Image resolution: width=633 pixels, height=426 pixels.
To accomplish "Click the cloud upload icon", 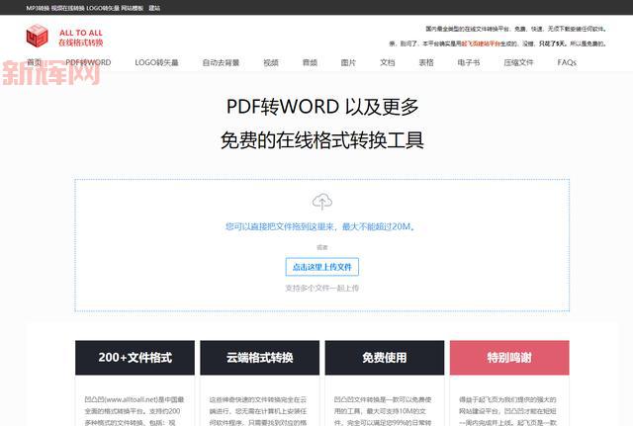I will pos(322,202).
